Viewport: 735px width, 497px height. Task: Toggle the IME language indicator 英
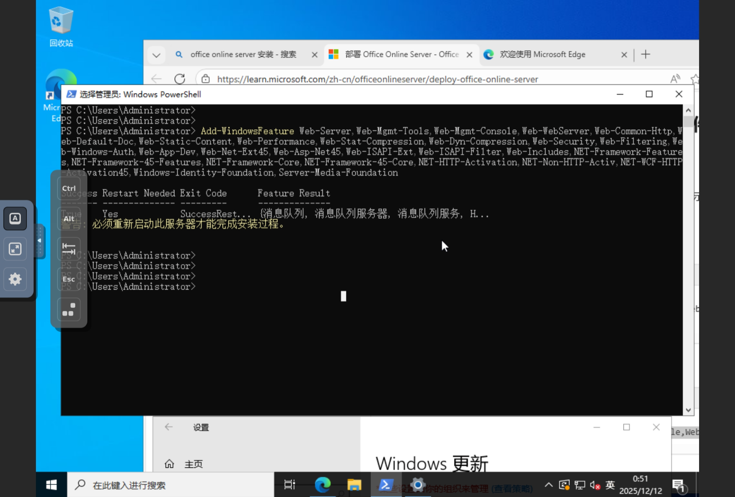pyautogui.click(x=610, y=485)
